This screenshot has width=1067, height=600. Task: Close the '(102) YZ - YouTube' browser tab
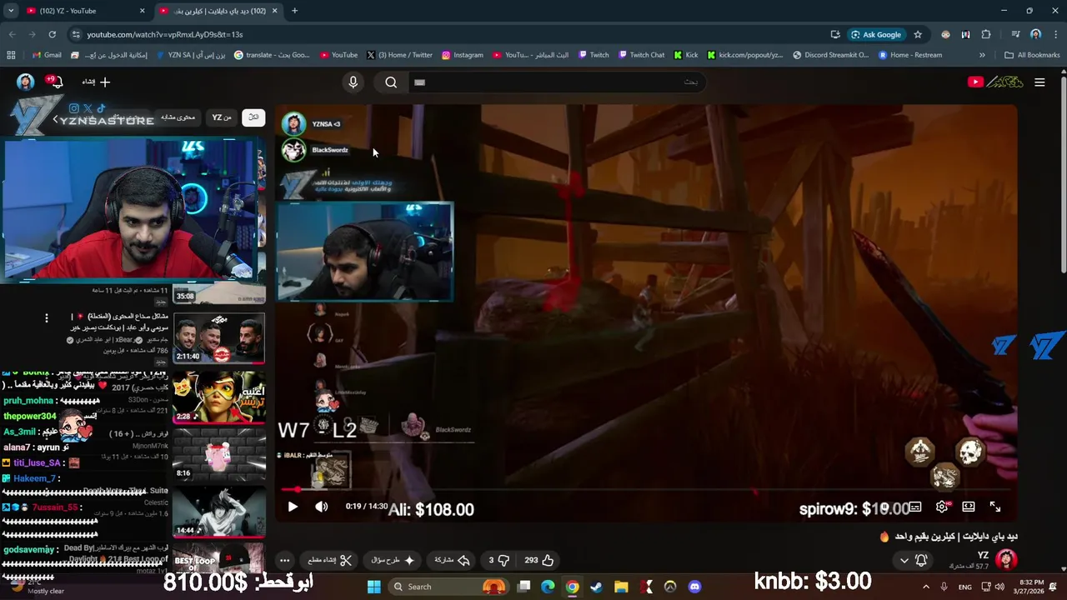pos(143,11)
